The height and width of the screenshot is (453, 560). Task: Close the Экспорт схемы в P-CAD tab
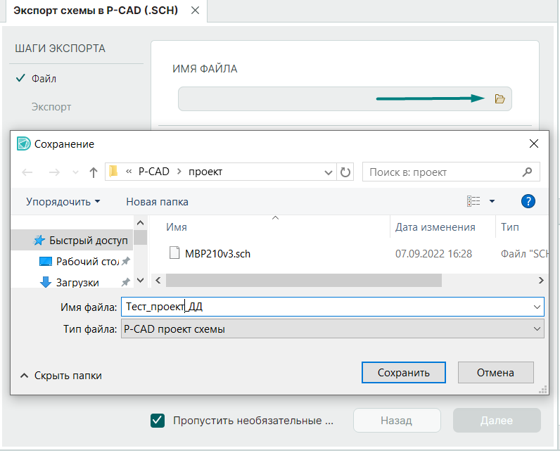[x=195, y=11]
